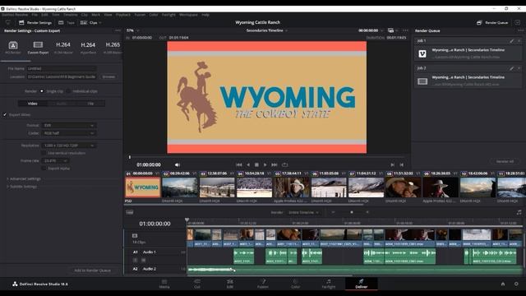Jump to first frame in viewer transport
The height and width of the screenshot is (296, 526).
click(239, 164)
